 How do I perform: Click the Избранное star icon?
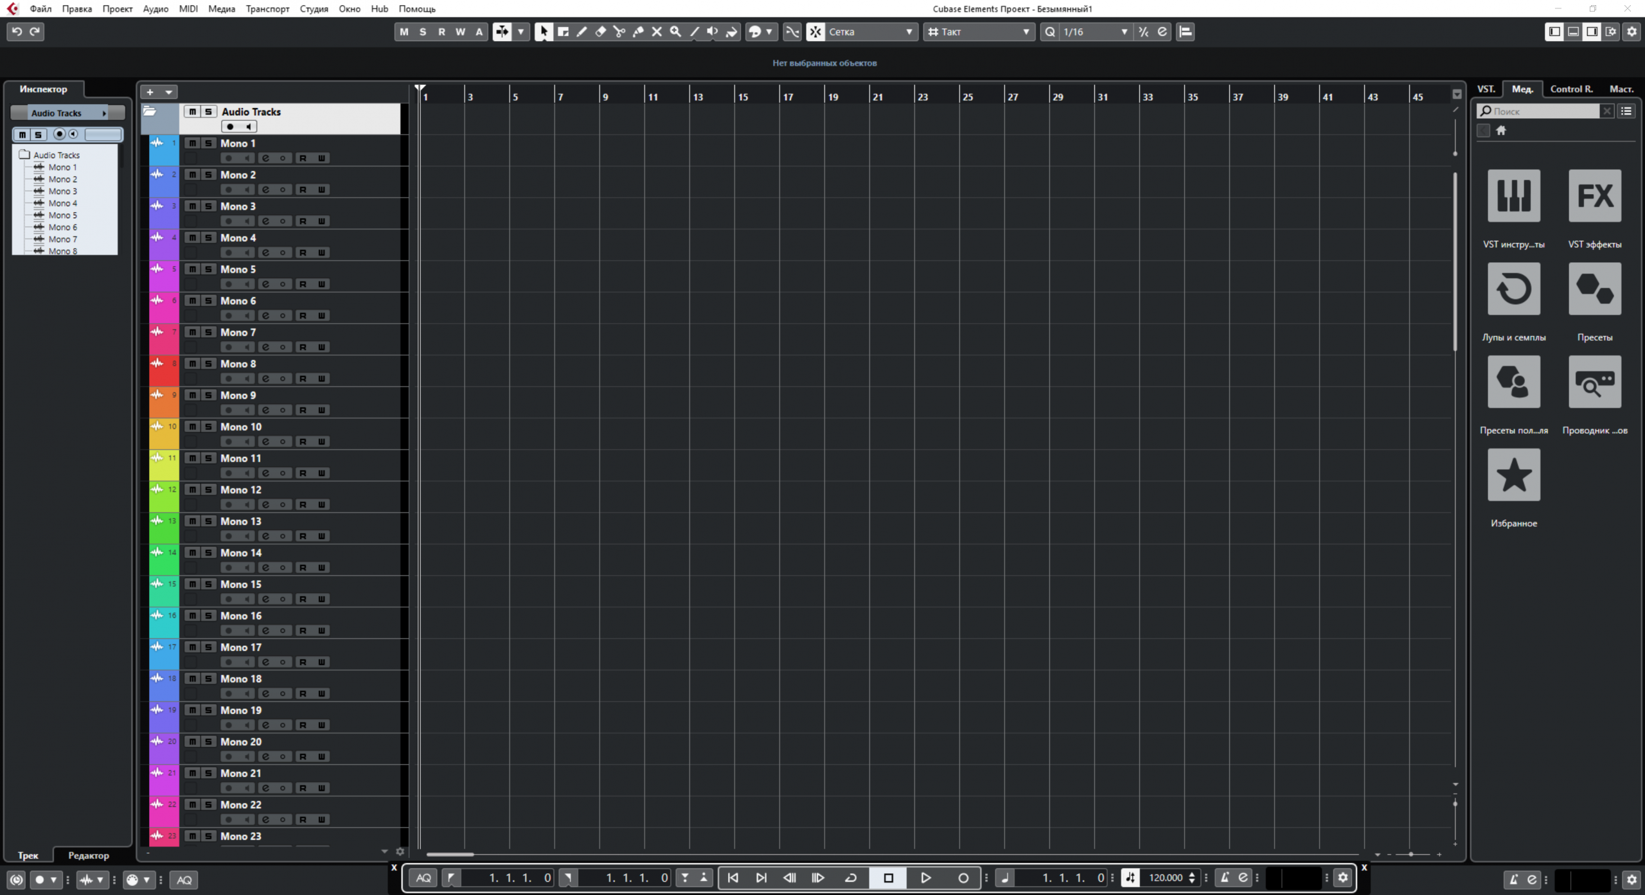(1513, 475)
